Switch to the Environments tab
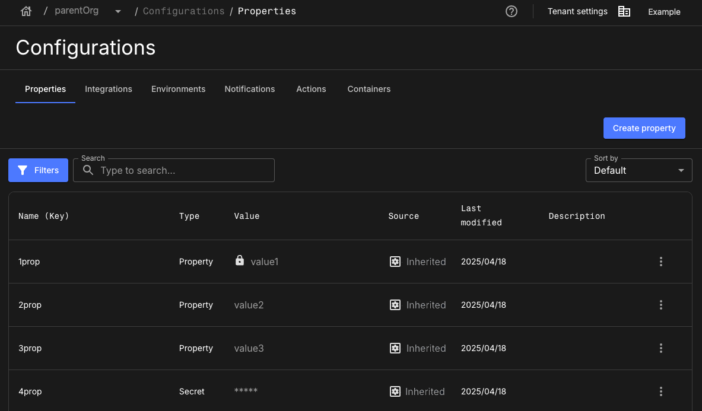The image size is (702, 411). [x=178, y=89]
